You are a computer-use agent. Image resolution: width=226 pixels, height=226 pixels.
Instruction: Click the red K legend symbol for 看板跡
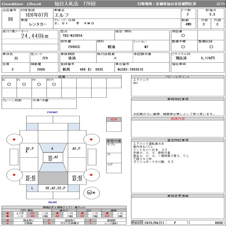click(90, 220)
